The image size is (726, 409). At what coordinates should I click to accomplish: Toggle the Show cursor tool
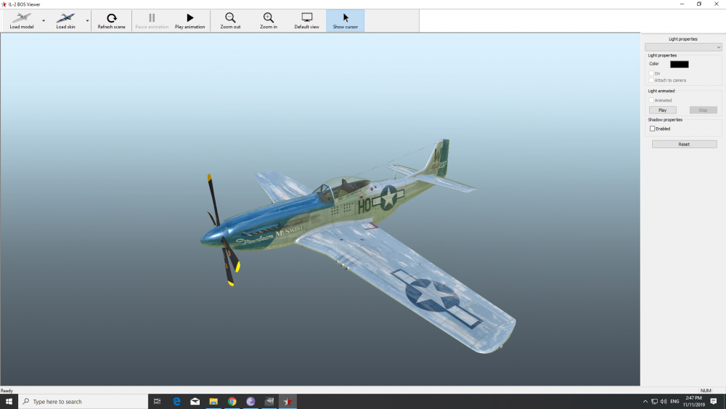tap(346, 20)
